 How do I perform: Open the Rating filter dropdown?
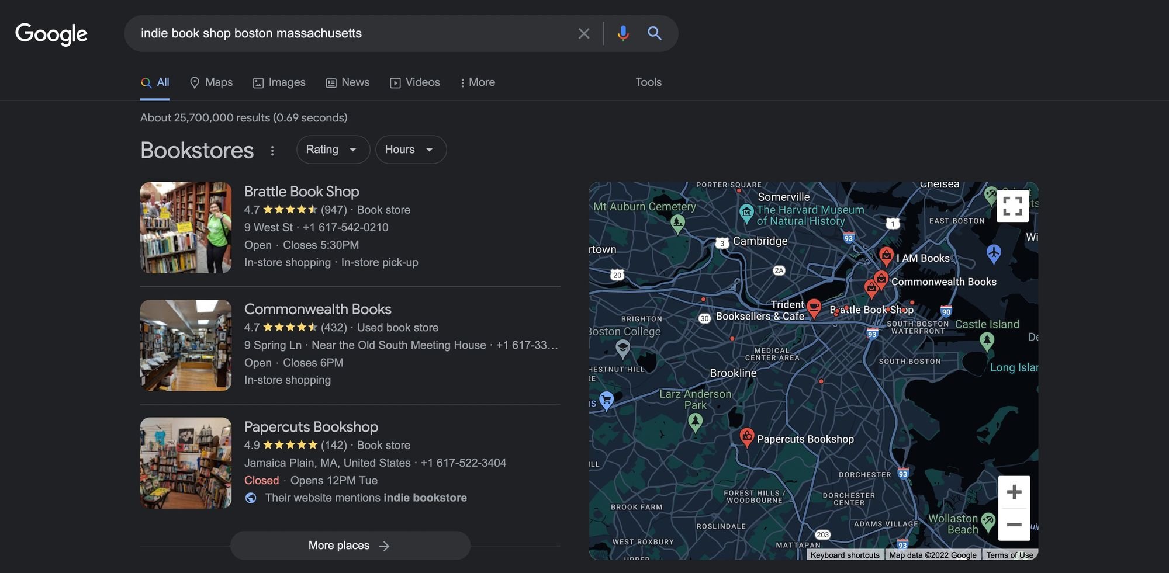pyautogui.click(x=333, y=150)
